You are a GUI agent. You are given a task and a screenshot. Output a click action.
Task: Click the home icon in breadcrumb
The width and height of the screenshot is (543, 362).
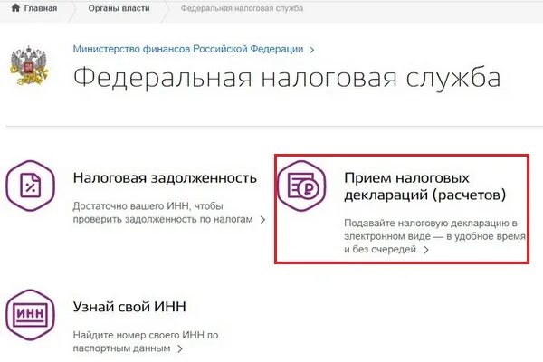15,7
